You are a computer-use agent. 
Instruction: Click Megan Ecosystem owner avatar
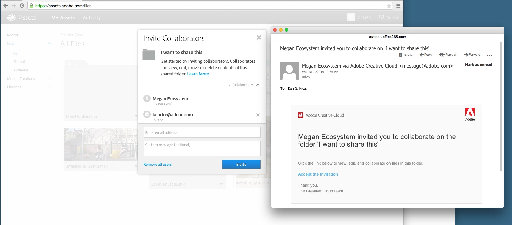pyautogui.click(x=147, y=98)
